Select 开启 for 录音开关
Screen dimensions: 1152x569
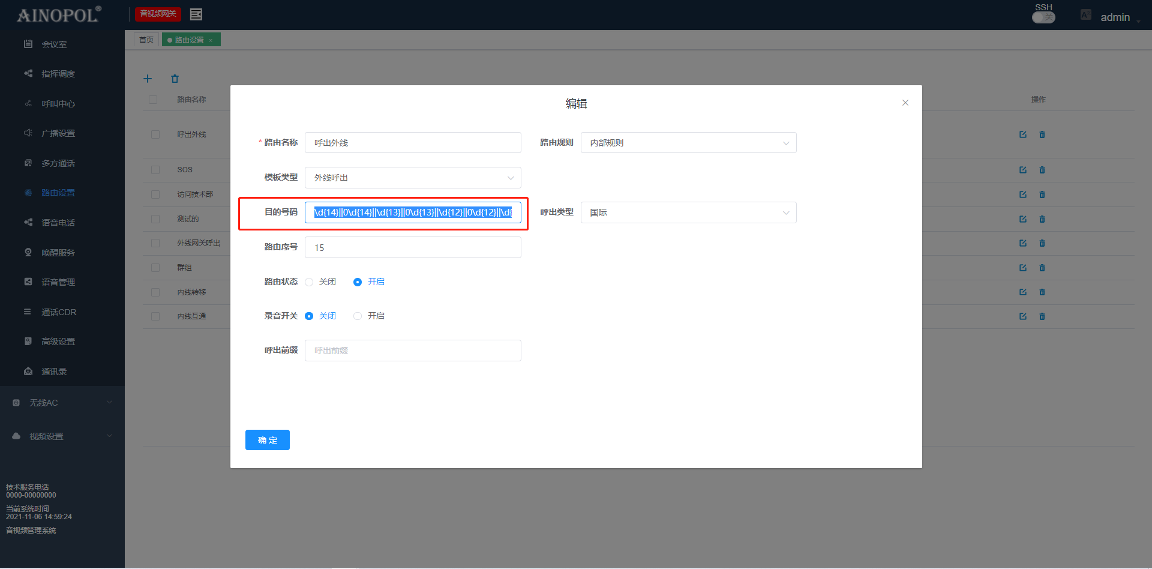358,316
